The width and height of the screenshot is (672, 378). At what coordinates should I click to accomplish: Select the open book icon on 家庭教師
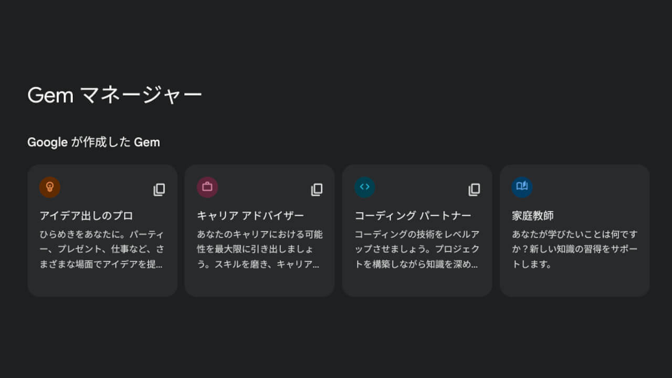(522, 187)
